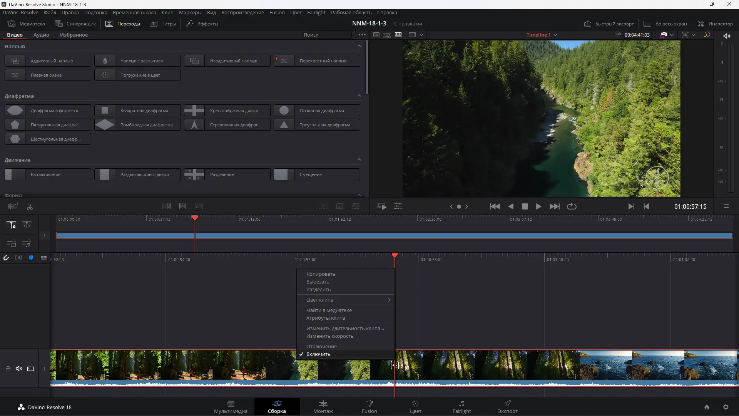Open the Титры panel
739x416 pixels.
click(x=163, y=23)
